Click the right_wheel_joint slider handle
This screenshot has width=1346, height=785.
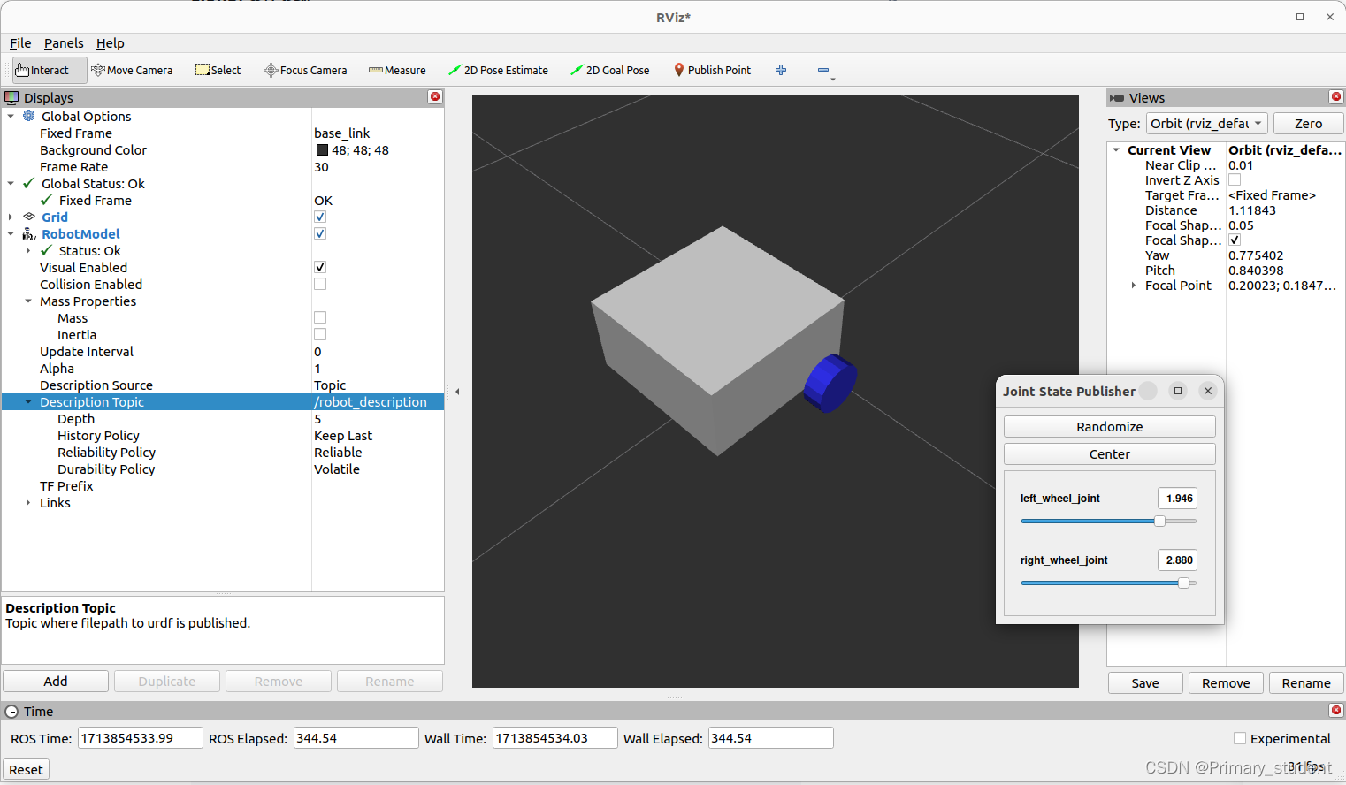point(1183,583)
